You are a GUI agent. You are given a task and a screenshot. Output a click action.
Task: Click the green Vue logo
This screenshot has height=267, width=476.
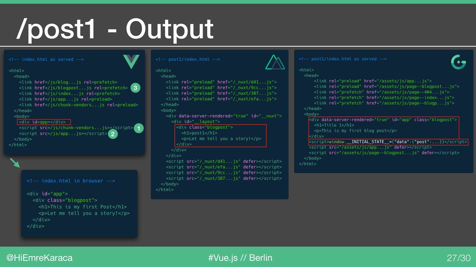coord(131,62)
